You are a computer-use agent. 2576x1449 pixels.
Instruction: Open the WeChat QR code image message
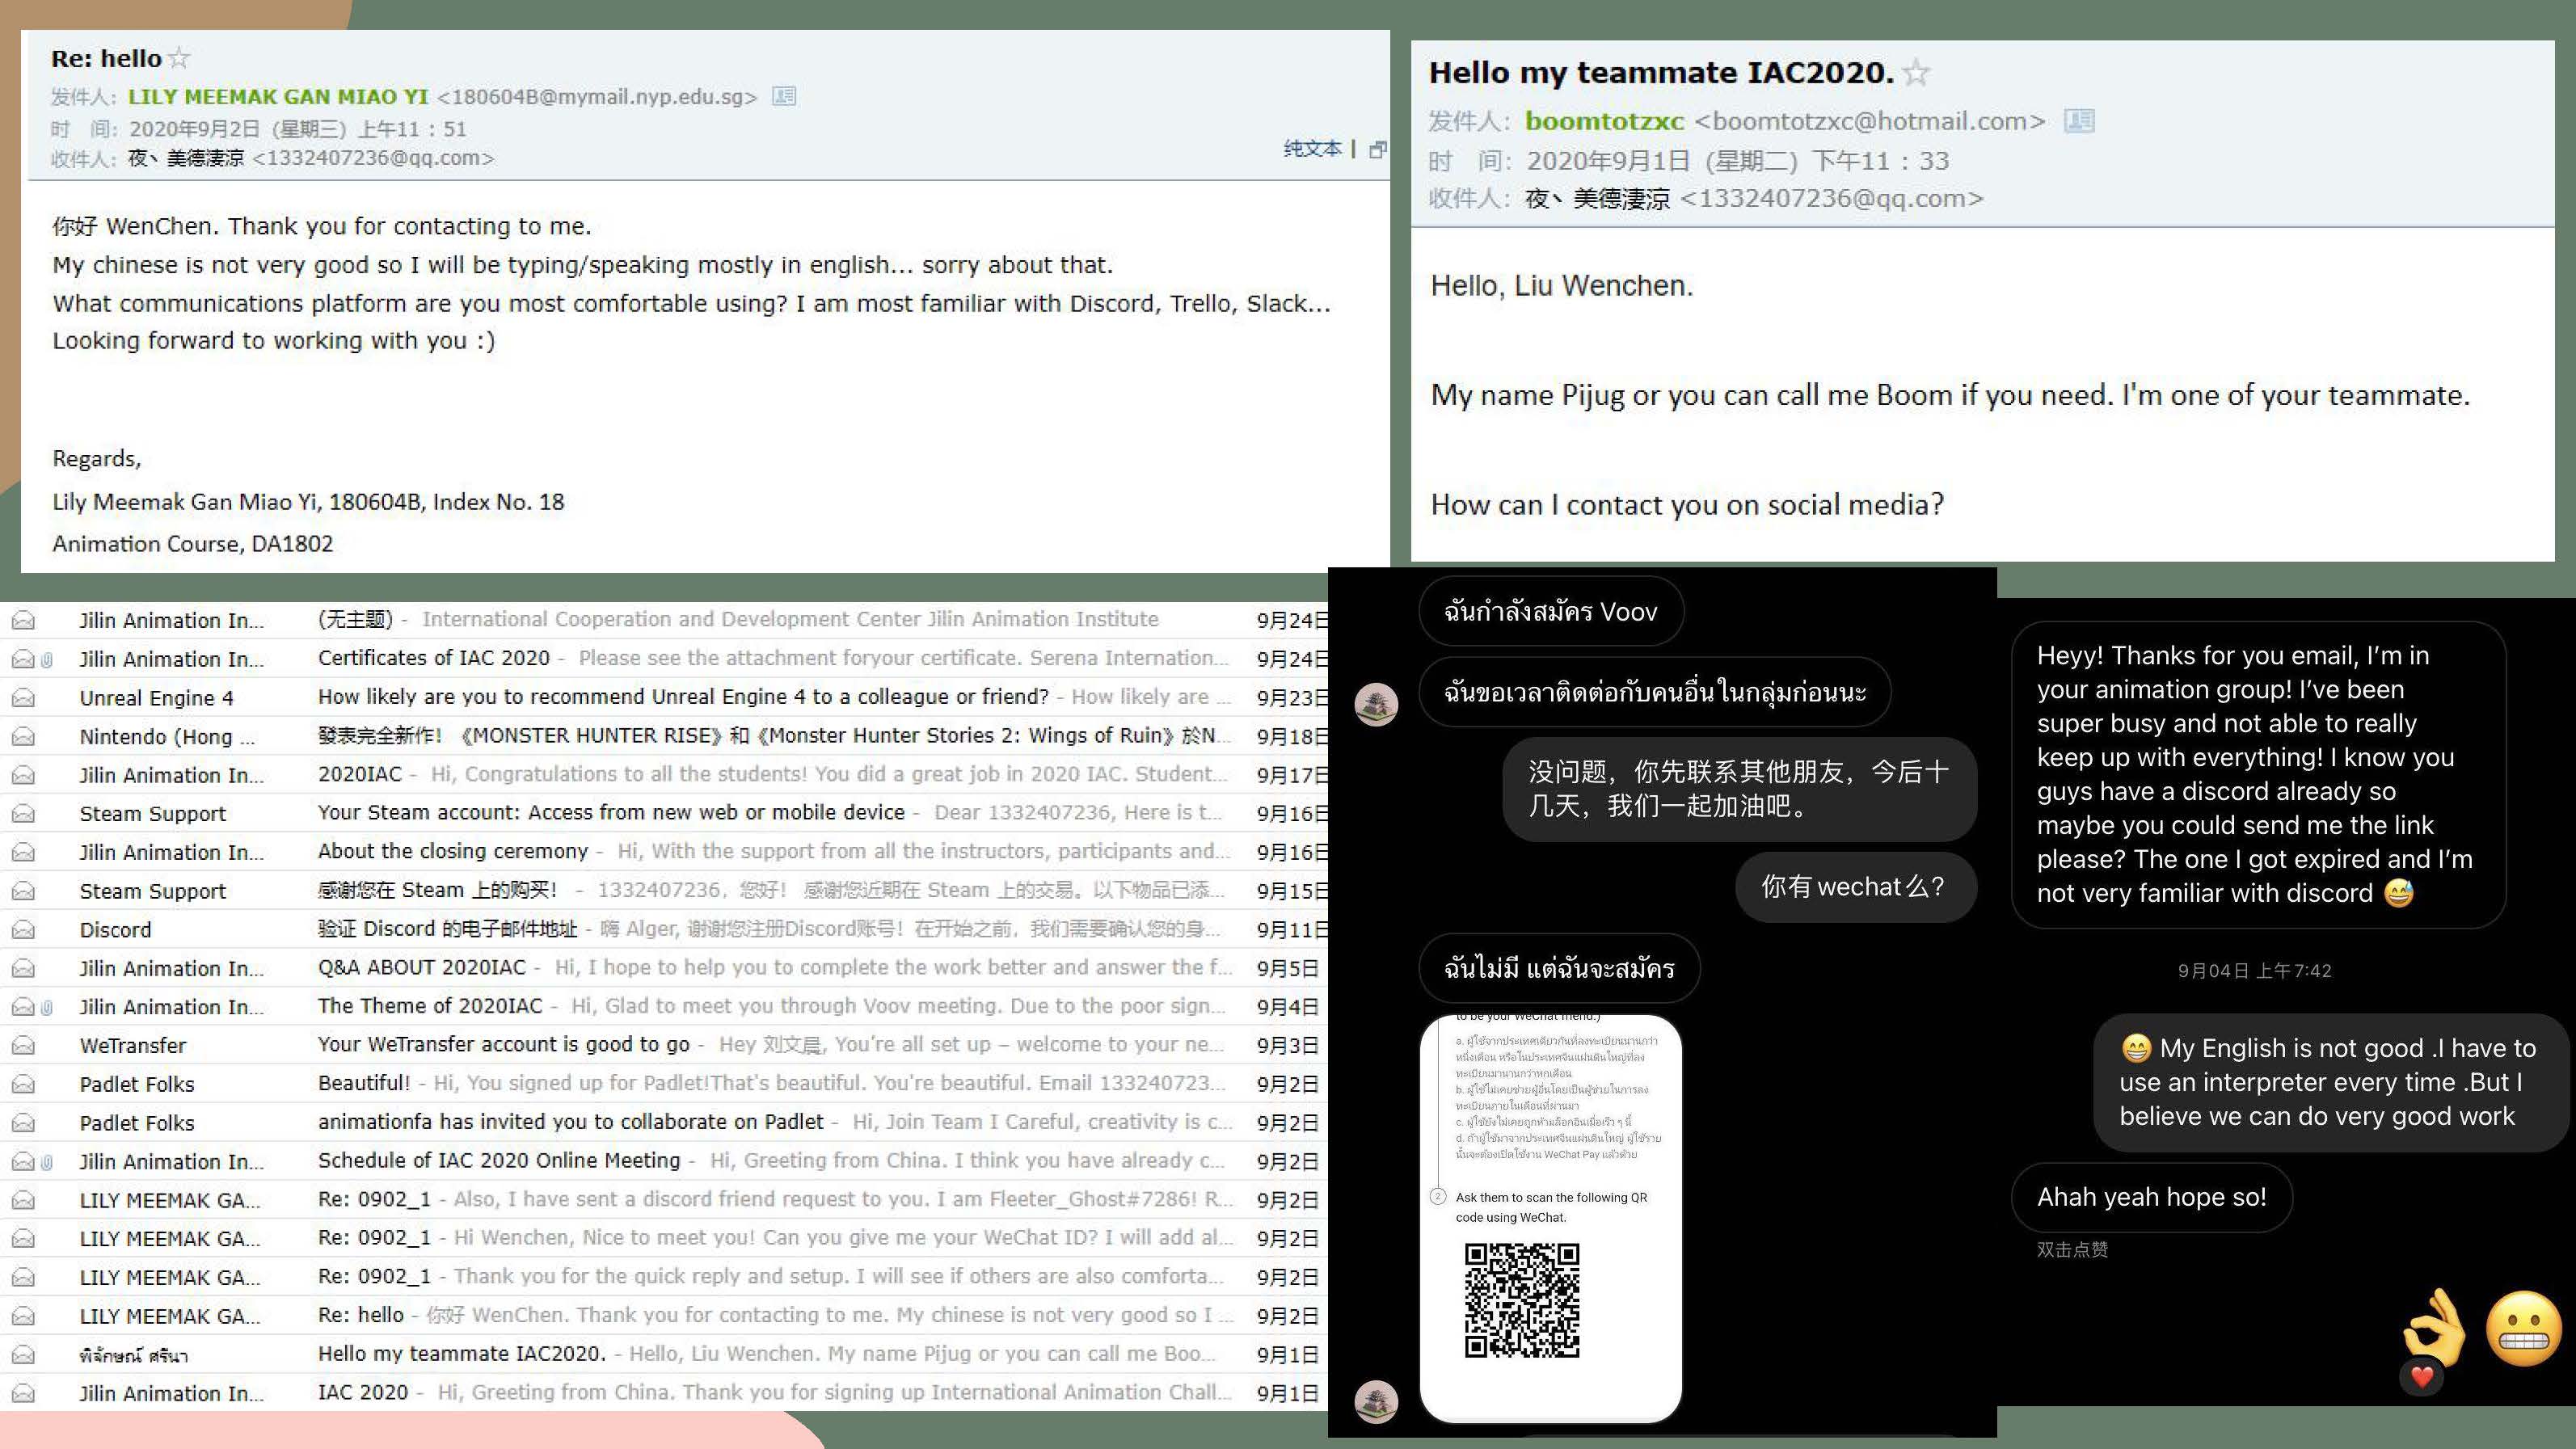(1551, 1218)
